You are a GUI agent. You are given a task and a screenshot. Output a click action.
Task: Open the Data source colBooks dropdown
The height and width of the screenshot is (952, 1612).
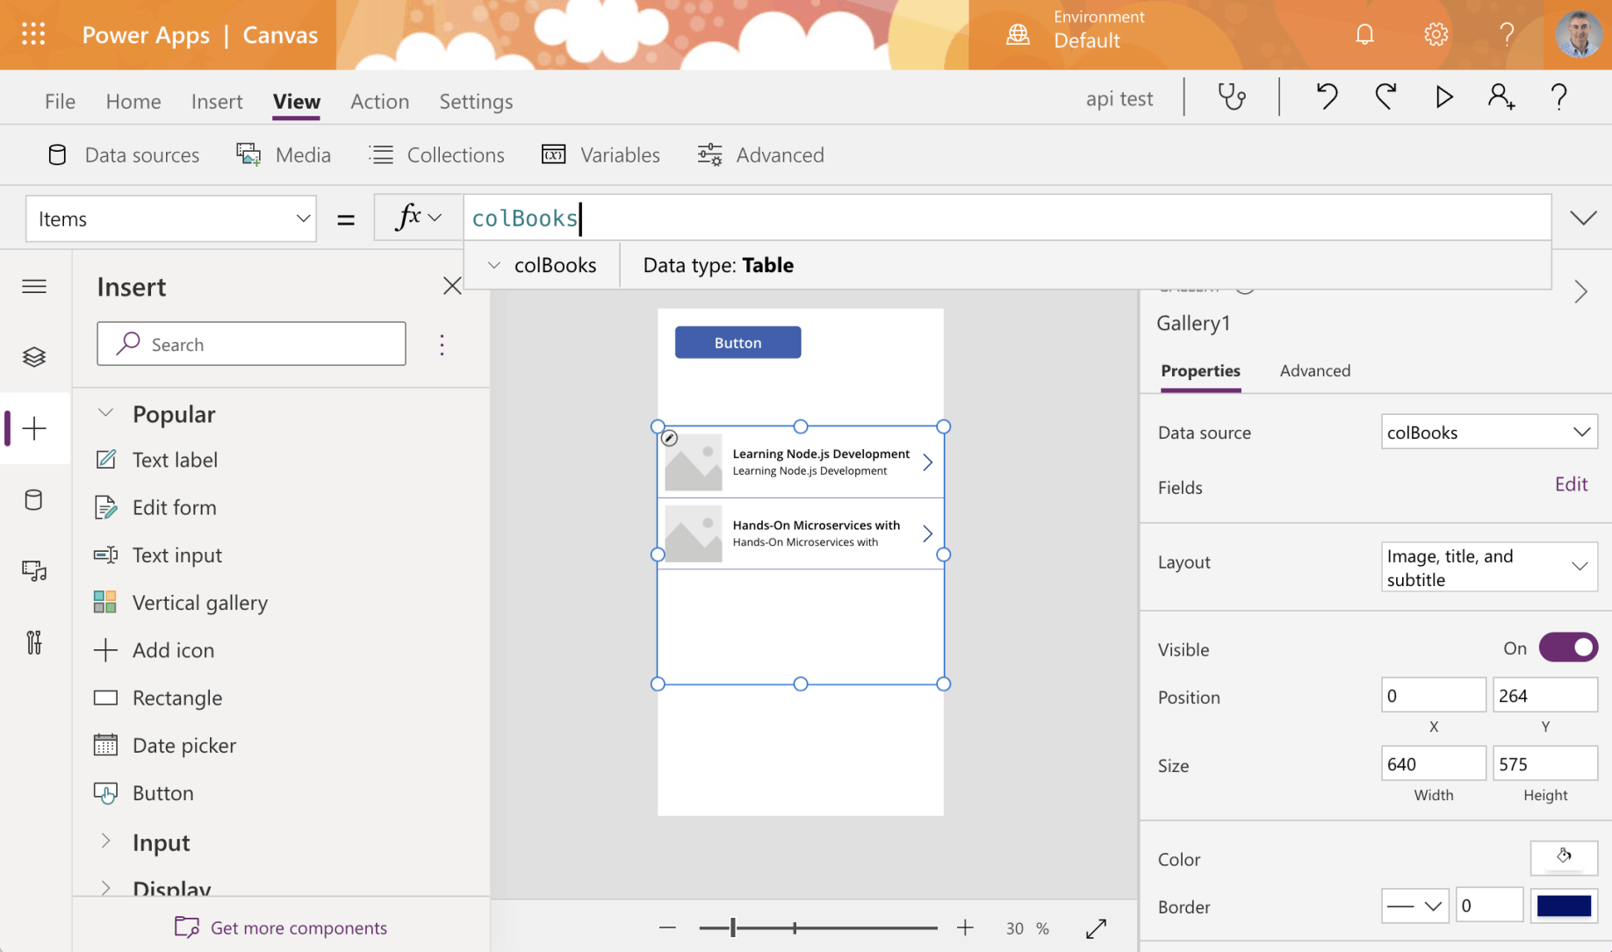coord(1488,432)
